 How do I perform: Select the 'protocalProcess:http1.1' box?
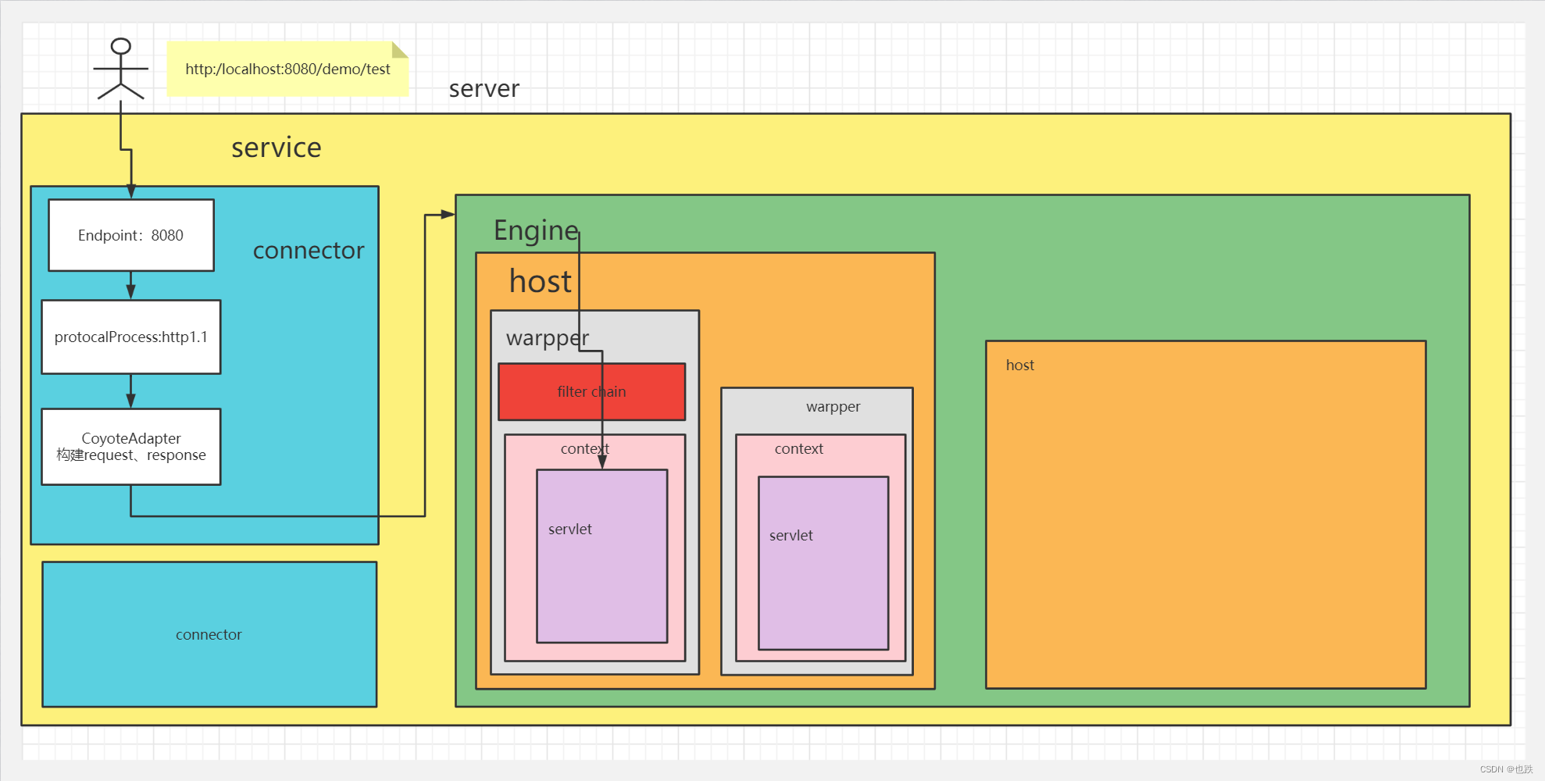click(x=131, y=337)
